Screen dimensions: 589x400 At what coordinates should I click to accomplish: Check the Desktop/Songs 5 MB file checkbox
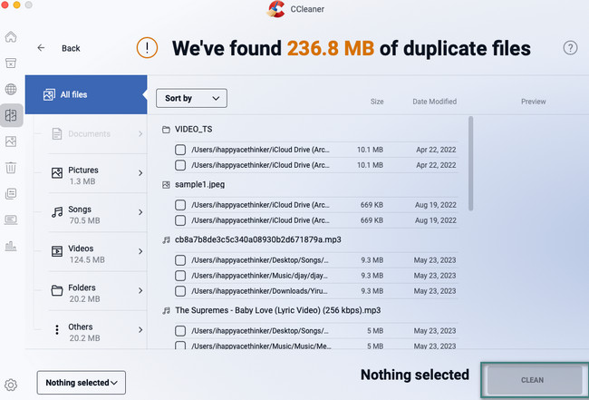pos(180,331)
